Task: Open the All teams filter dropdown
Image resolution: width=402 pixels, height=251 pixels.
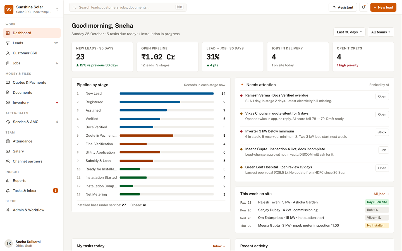Action: pyautogui.click(x=381, y=32)
